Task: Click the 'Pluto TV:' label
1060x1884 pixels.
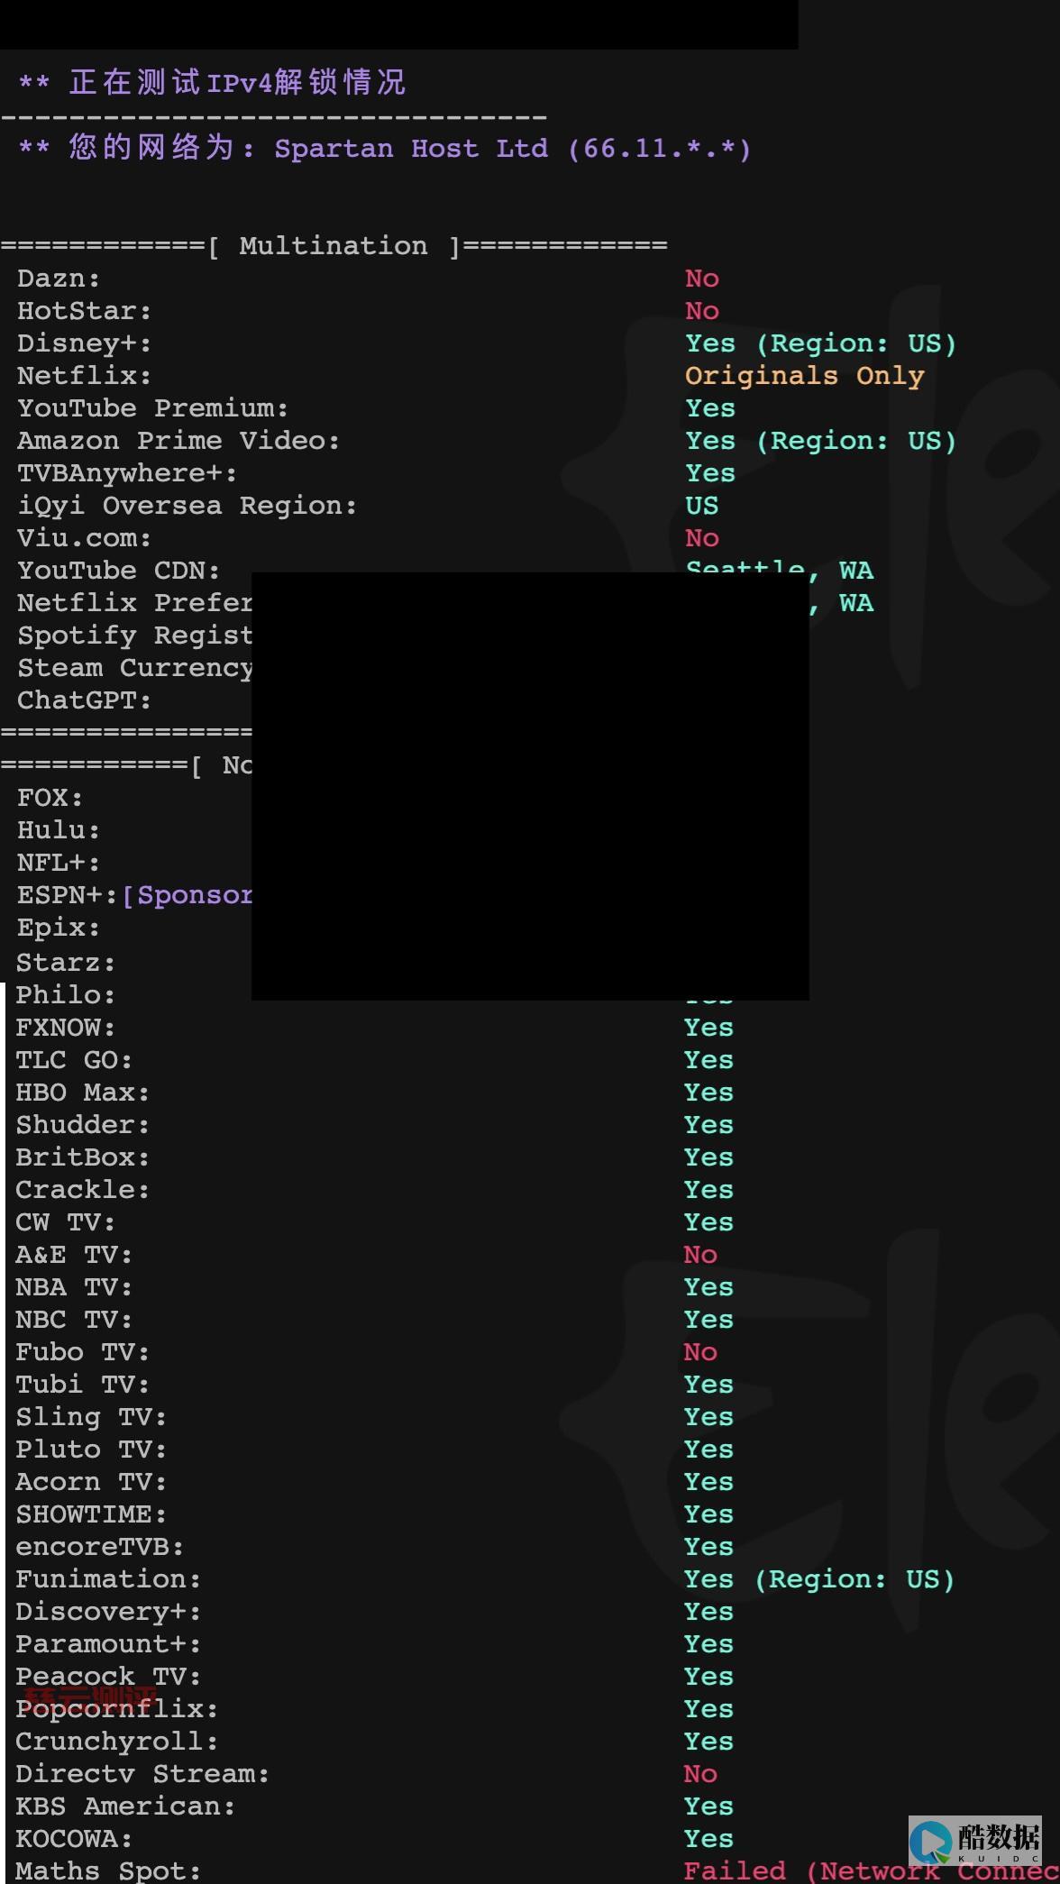Action: coord(91,1450)
